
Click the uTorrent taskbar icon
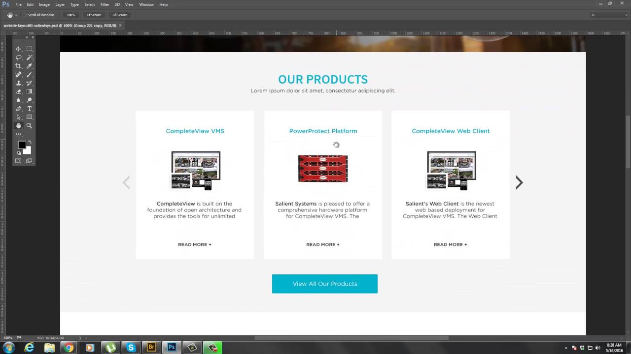click(x=110, y=348)
